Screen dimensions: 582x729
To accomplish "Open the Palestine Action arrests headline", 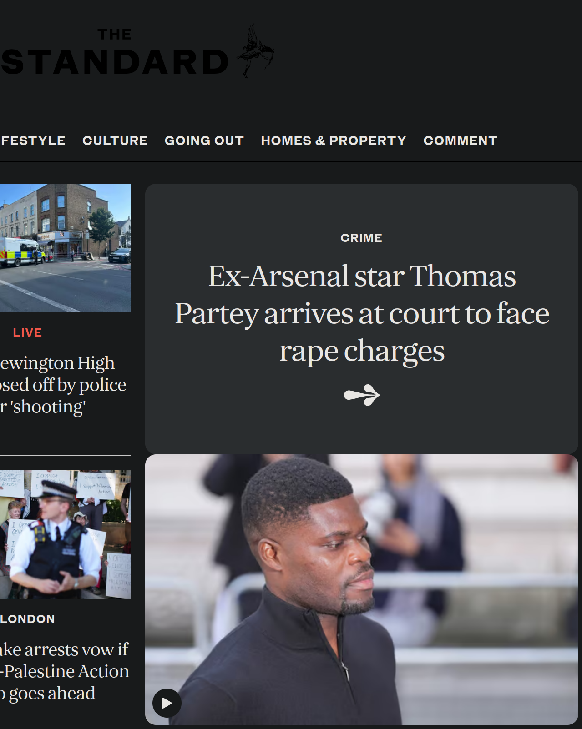I will [x=65, y=671].
